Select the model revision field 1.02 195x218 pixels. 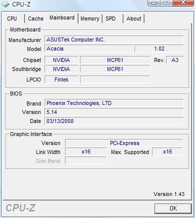pyautogui.click(x=159, y=48)
